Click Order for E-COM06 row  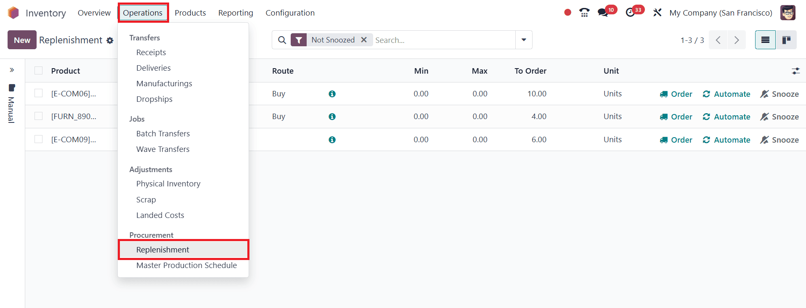pos(676,94)
